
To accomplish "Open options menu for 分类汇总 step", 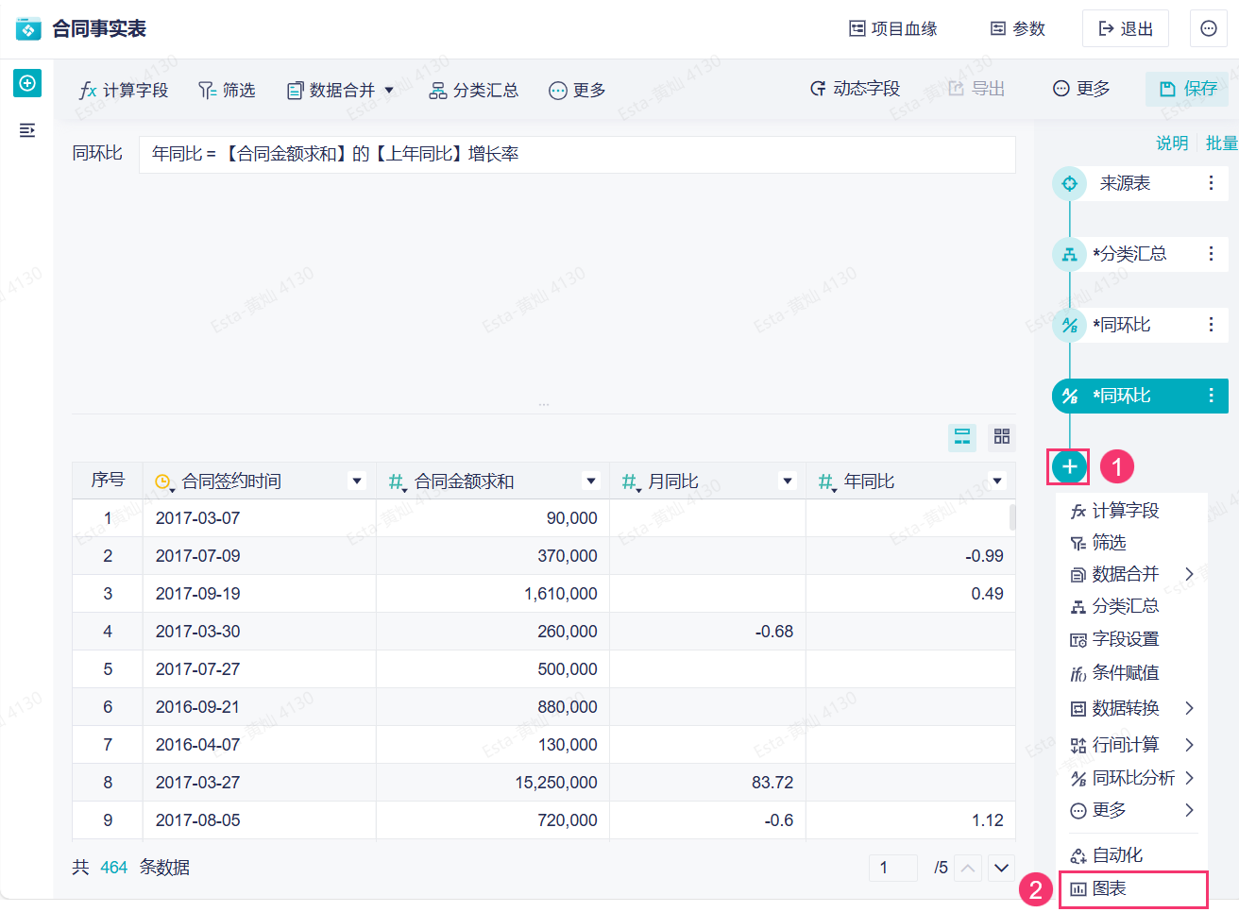I will [x=1211, y=254].
